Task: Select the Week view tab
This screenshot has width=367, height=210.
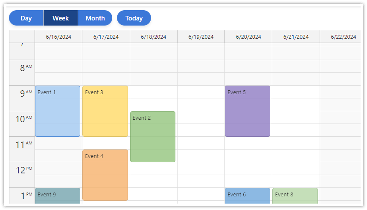Action: coord(61,18)
